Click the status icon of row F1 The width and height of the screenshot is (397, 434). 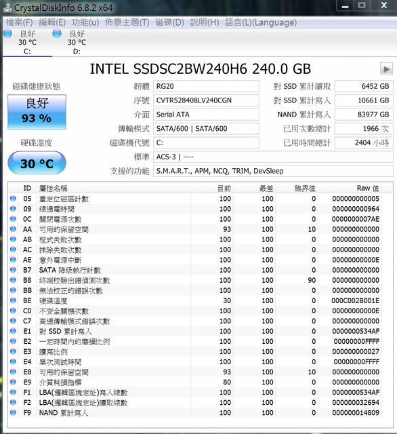coord(13,392)
